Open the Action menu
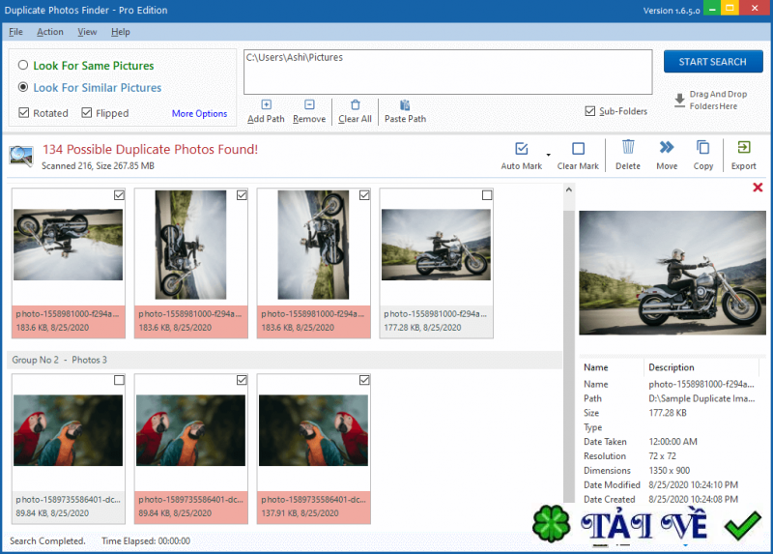The image size is (773, 554). pyautogui.click(x=50, y=32)
